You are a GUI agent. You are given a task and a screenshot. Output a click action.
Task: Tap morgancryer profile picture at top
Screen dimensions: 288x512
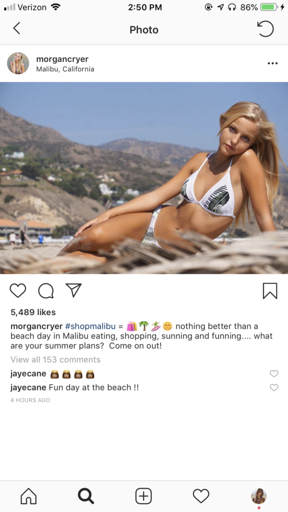tap(18, 63)
